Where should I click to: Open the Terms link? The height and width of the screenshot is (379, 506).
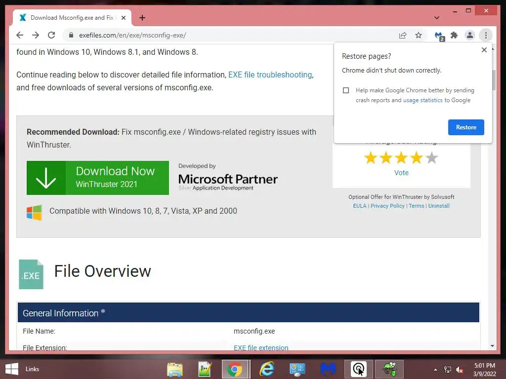click(x=416, y=206)
